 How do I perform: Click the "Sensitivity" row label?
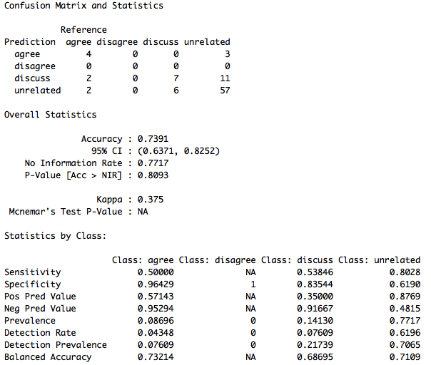33,272
